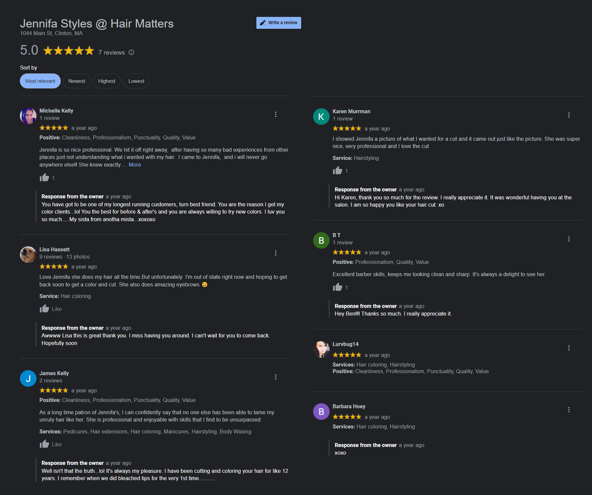The height and width of the screenshot is (495, 592).
Task: Open options menu for Lurvbug14's review
Action: (569, 348)
